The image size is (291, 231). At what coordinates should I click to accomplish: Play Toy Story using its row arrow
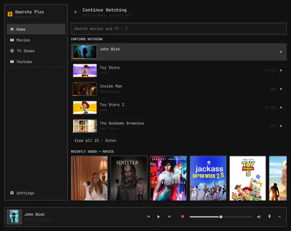coord(281,70)
